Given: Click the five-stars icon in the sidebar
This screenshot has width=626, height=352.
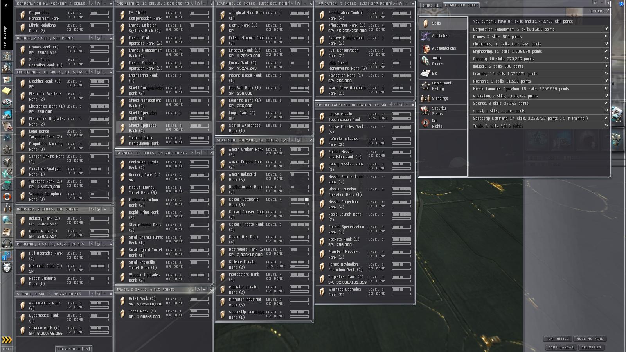Looking at the screenshot, I should pyautogui.click(x=7, y=149).
